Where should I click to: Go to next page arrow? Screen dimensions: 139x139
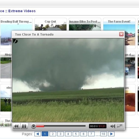[x=111, y=134]
